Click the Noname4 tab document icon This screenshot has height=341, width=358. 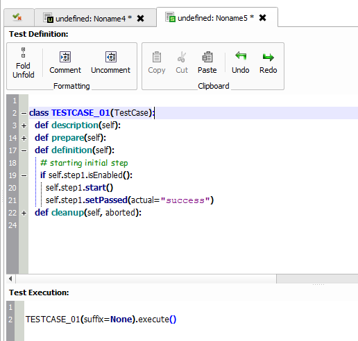(49, 18)
